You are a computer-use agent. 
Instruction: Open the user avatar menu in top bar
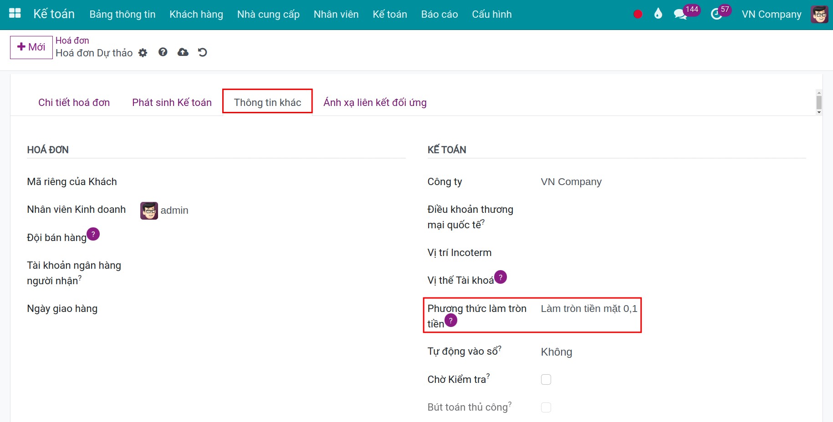tap(819, 14)
